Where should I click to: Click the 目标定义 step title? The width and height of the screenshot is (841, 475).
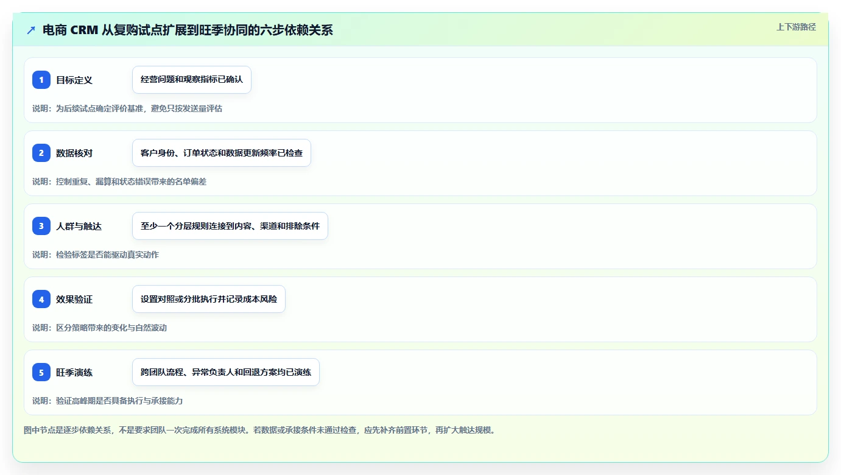(x=74, y=80)
